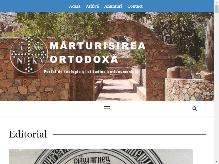Image resolution: width=219 pixels, height=164 pixels.
Task: Click the word ORTODOXĂ in the banner
Action: coord(84,59)
